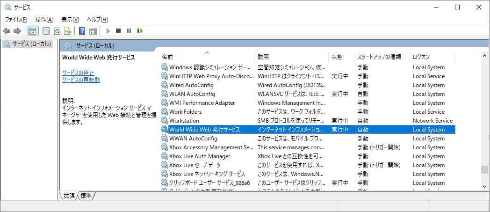Click gear icon of WWAN AutoConfig row
This screenshot has height=212, width=490.
click(x=164, y=138)
